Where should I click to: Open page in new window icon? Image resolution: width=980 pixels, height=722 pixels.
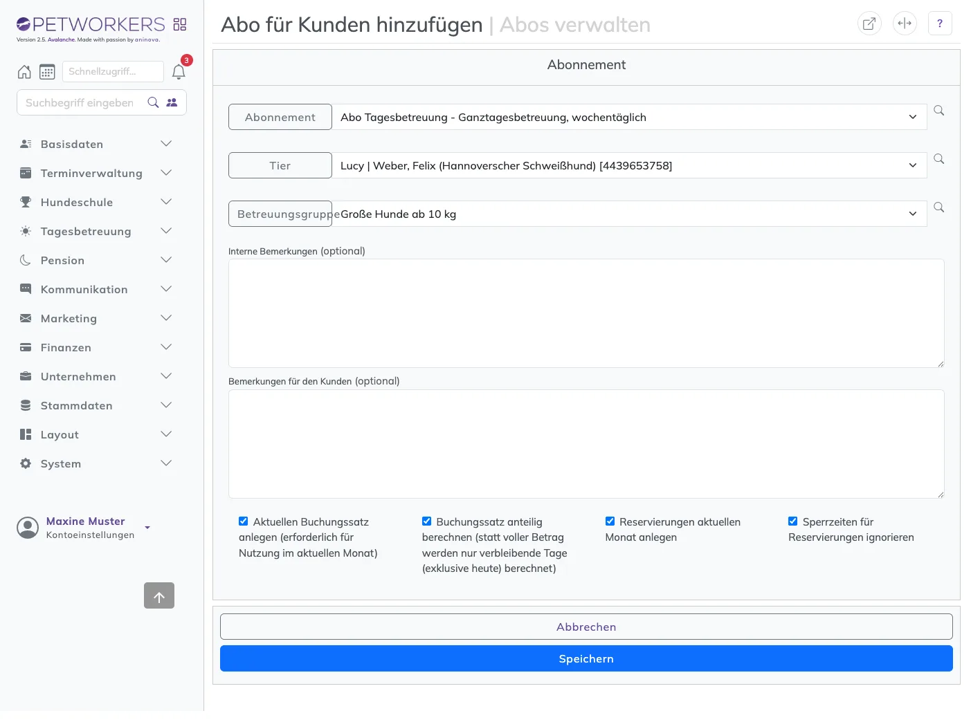(x=869, y=23)
